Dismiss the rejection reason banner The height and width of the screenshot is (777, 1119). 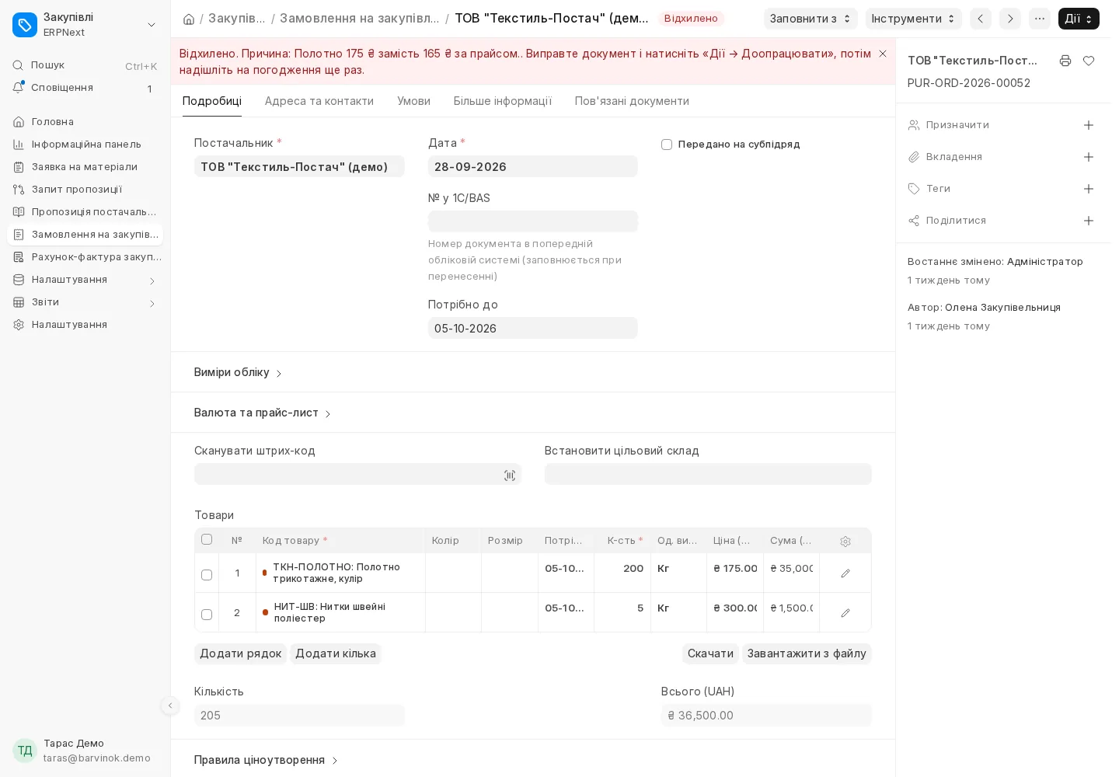click(x=883, y=54)
